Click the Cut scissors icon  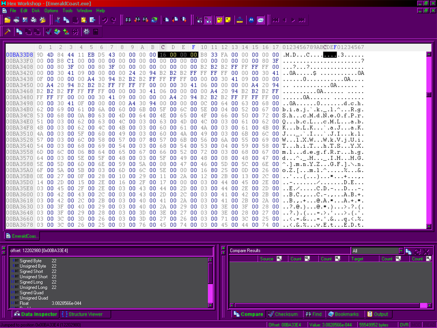click(x=58, y=20)
